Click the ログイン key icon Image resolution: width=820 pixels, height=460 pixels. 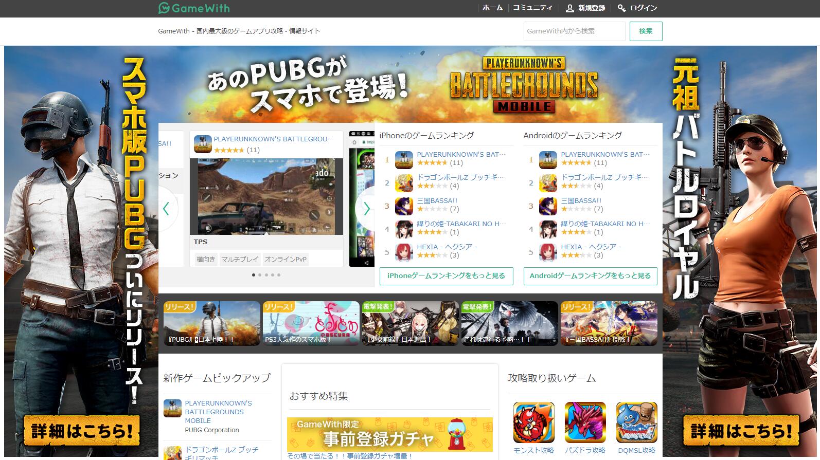click(622, 8)
